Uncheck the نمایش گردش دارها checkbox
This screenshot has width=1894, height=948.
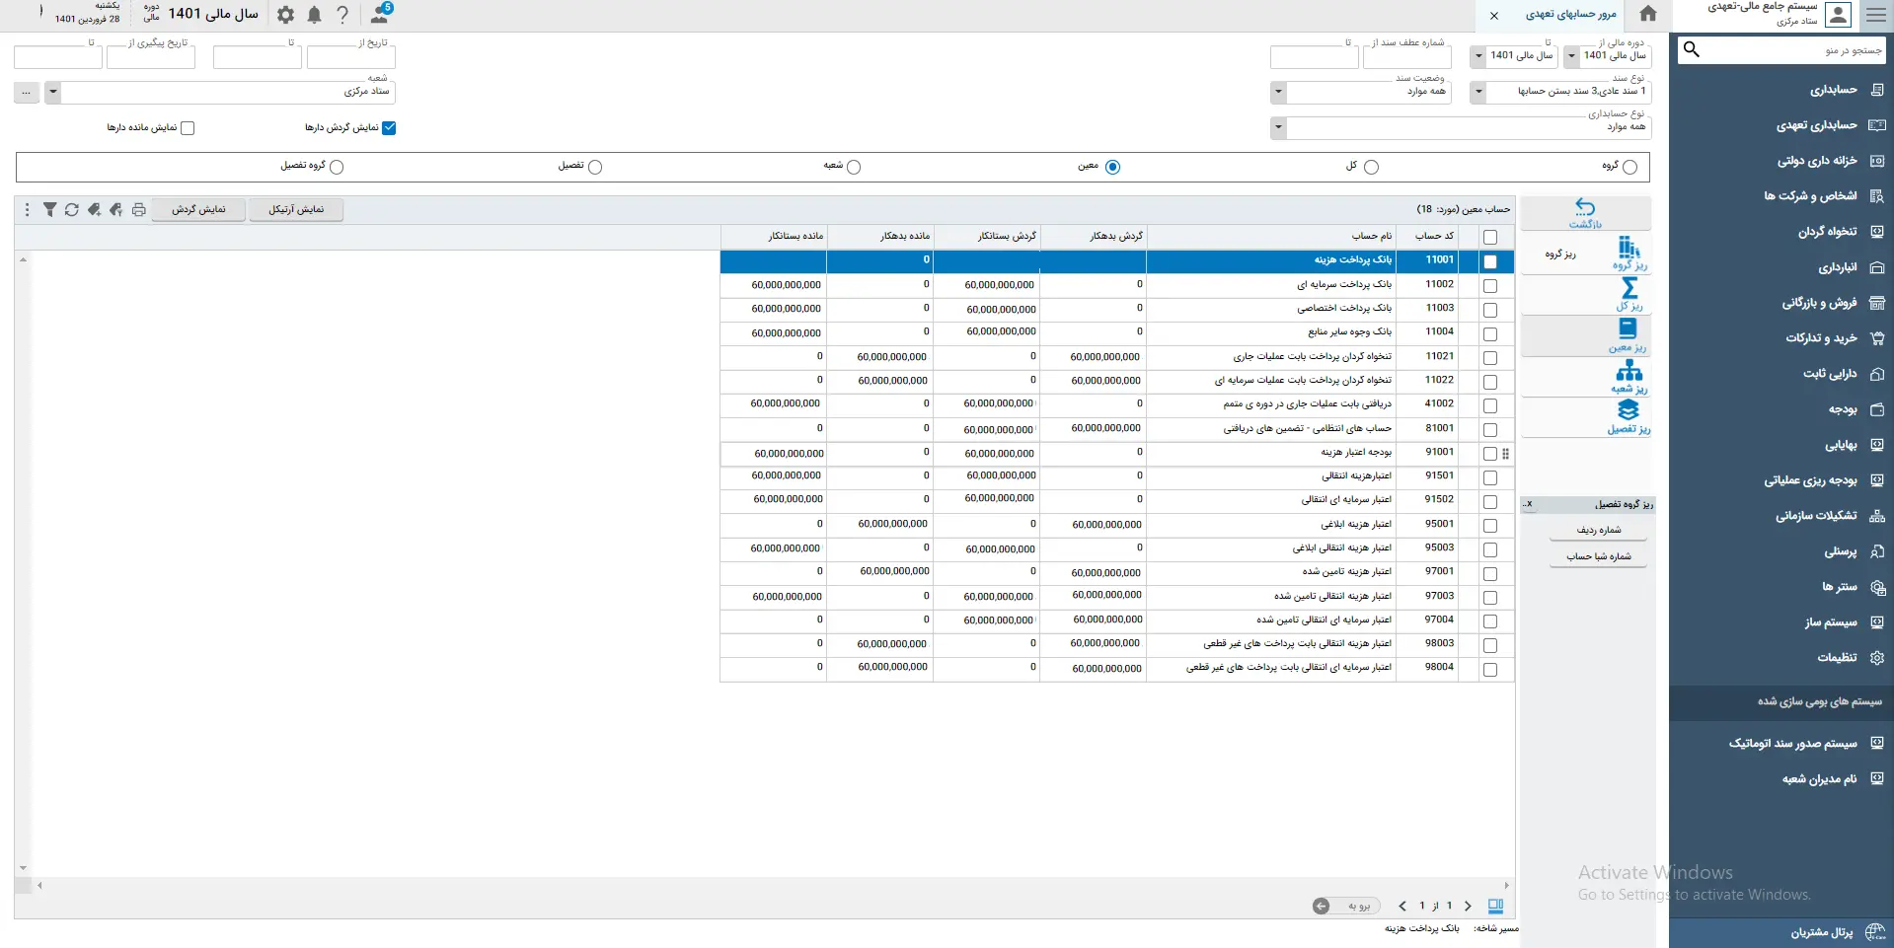pyautogui.click(x=389, y=128)
